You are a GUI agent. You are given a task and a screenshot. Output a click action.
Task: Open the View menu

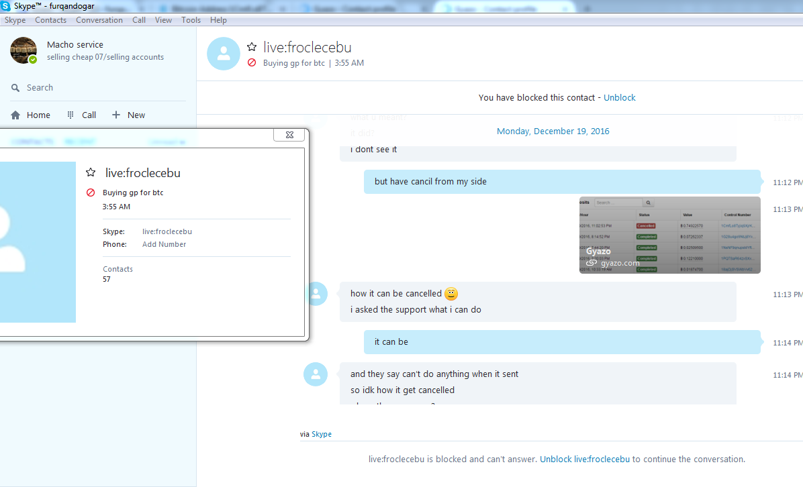pyautogui.click(x=163, y=20)
